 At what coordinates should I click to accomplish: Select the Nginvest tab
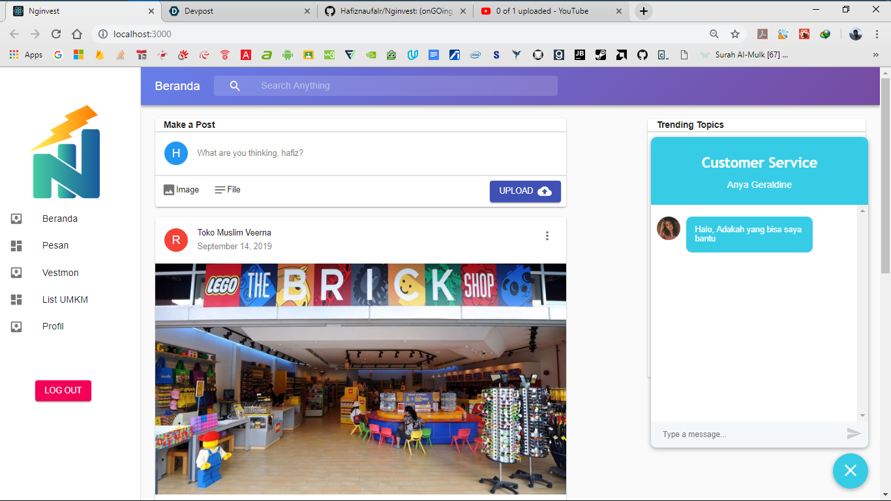click(83, 11)
